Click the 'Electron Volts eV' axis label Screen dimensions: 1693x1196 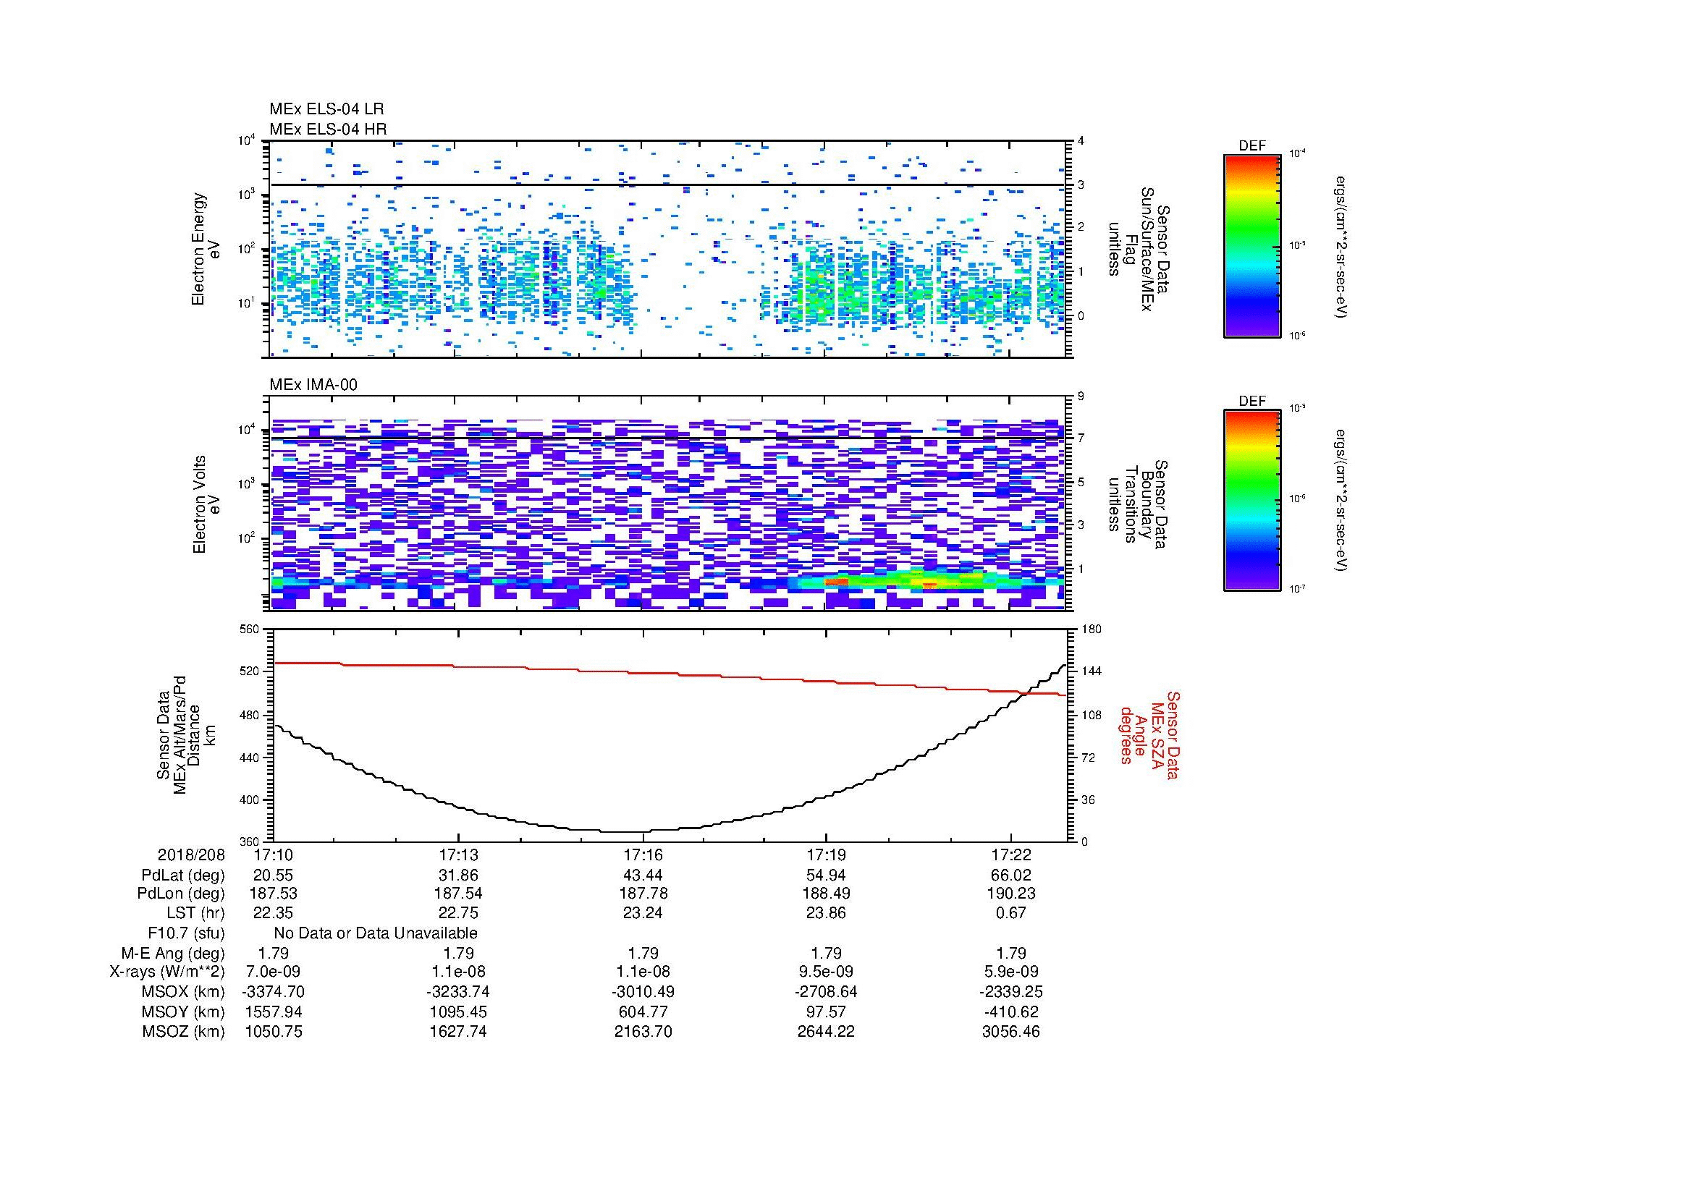point(206,505)
